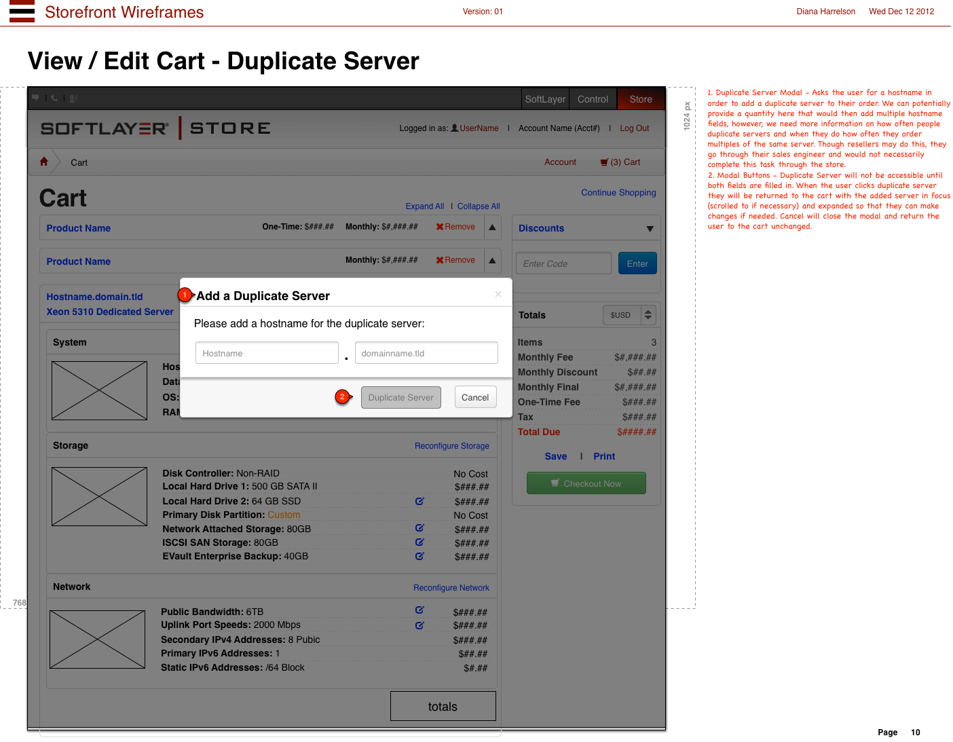Viewport: 953px width, 742px height.
Task: Close the Add a Duplicate Server modal
Action: click(x=498, y=294)
